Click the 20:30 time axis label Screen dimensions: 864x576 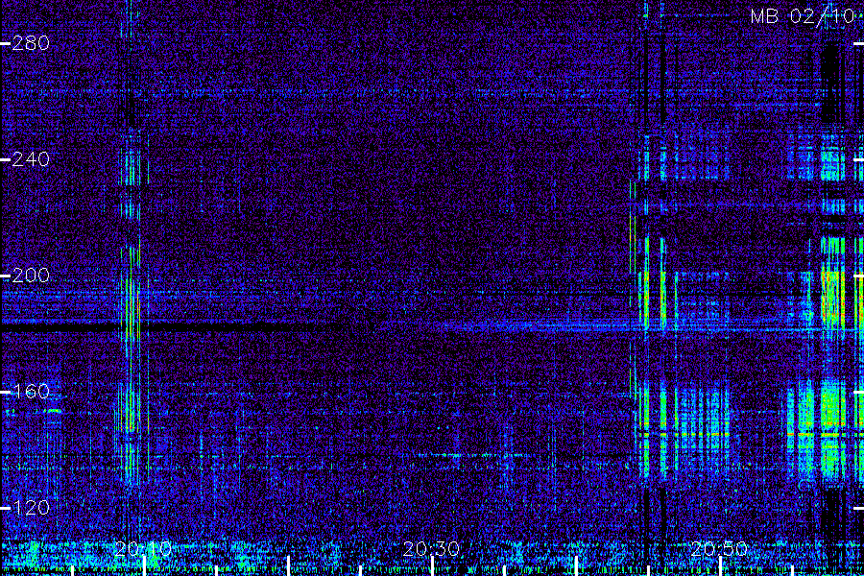pyautogui.click(x=431, y=549)
